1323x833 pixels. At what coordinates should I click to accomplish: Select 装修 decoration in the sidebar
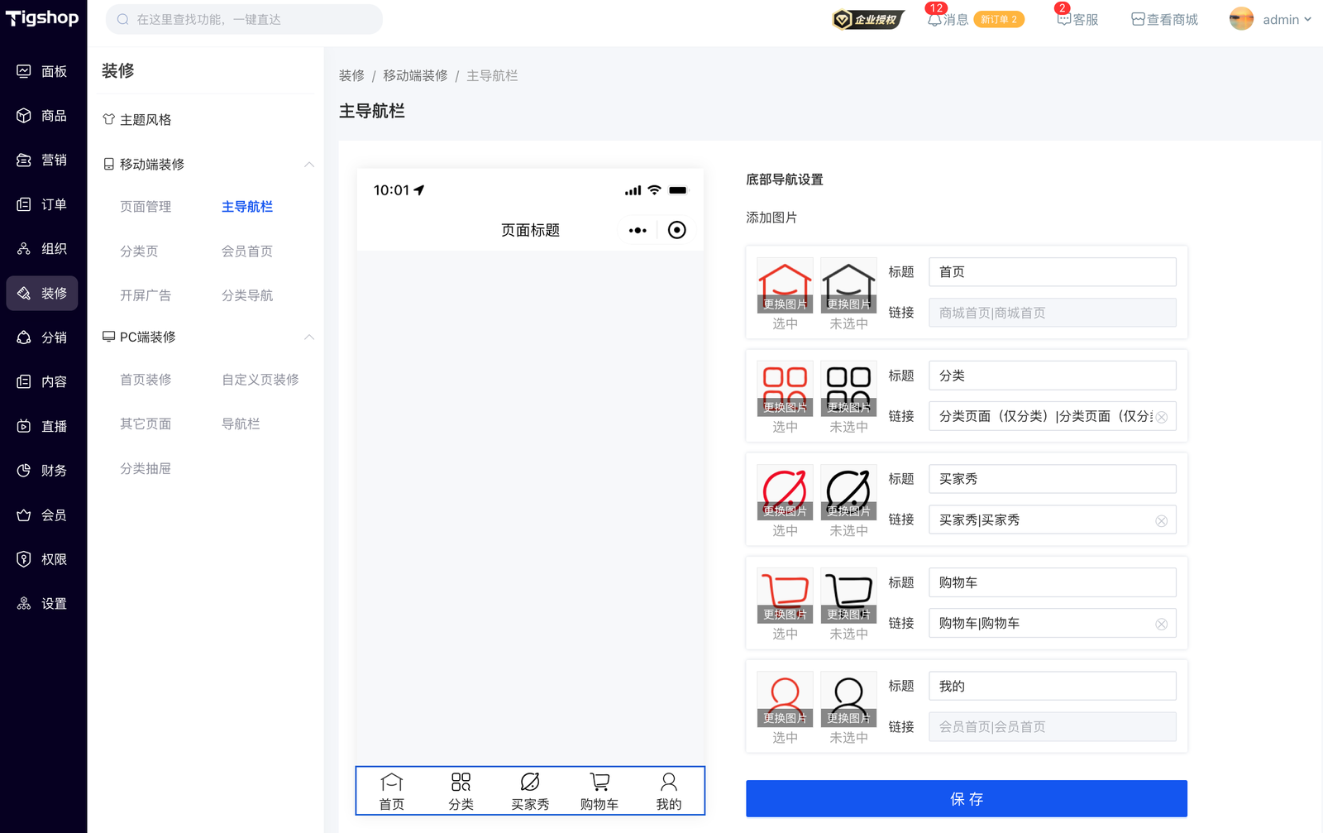pyautogui.click(x=42, y=293)
